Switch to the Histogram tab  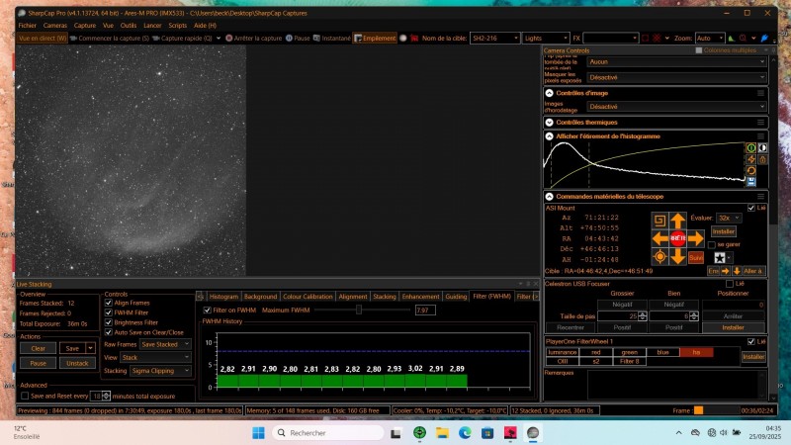coord(223,297)
